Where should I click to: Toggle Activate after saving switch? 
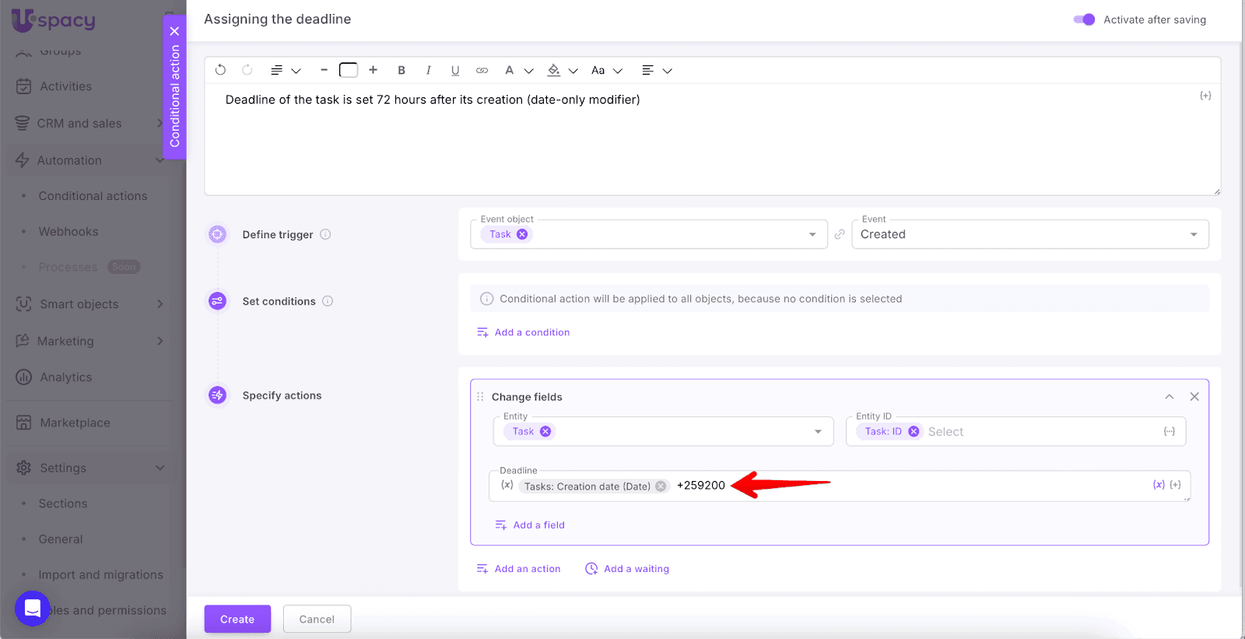click(1084, 19)
